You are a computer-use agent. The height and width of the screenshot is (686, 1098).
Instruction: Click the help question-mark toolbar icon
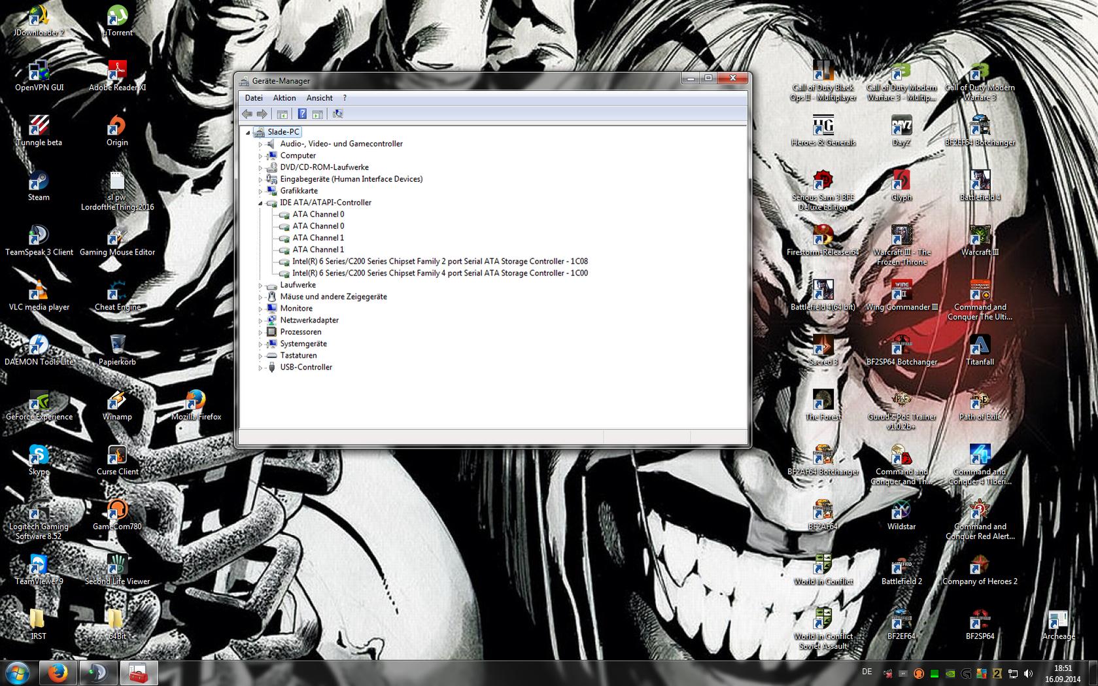pos(302,114)
